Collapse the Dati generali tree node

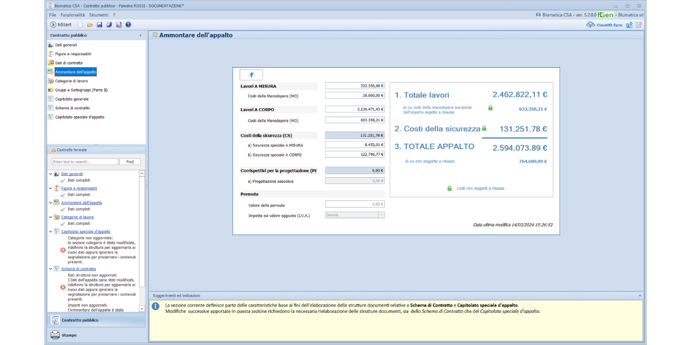pos(51,174)
